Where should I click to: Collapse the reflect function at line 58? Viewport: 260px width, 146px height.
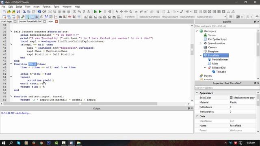pyautogui.click(x=11, y=96)
